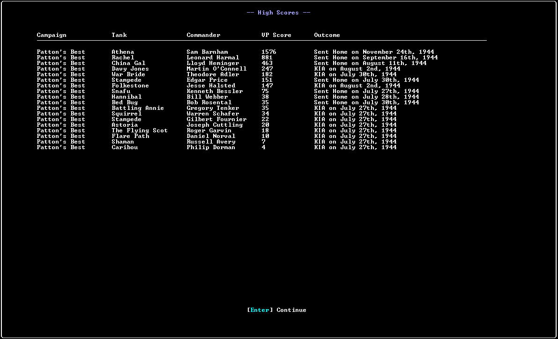558x339 pixels.
Task: Click commander Daniel Norval
Action: [211, 136]
